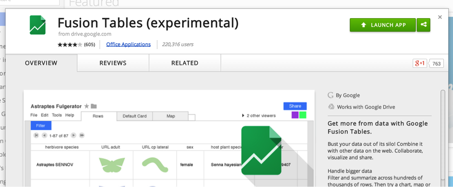The image size is (453, 187).
Task: Click the 'URL adult' column header
Action: [x=111, y=147]
